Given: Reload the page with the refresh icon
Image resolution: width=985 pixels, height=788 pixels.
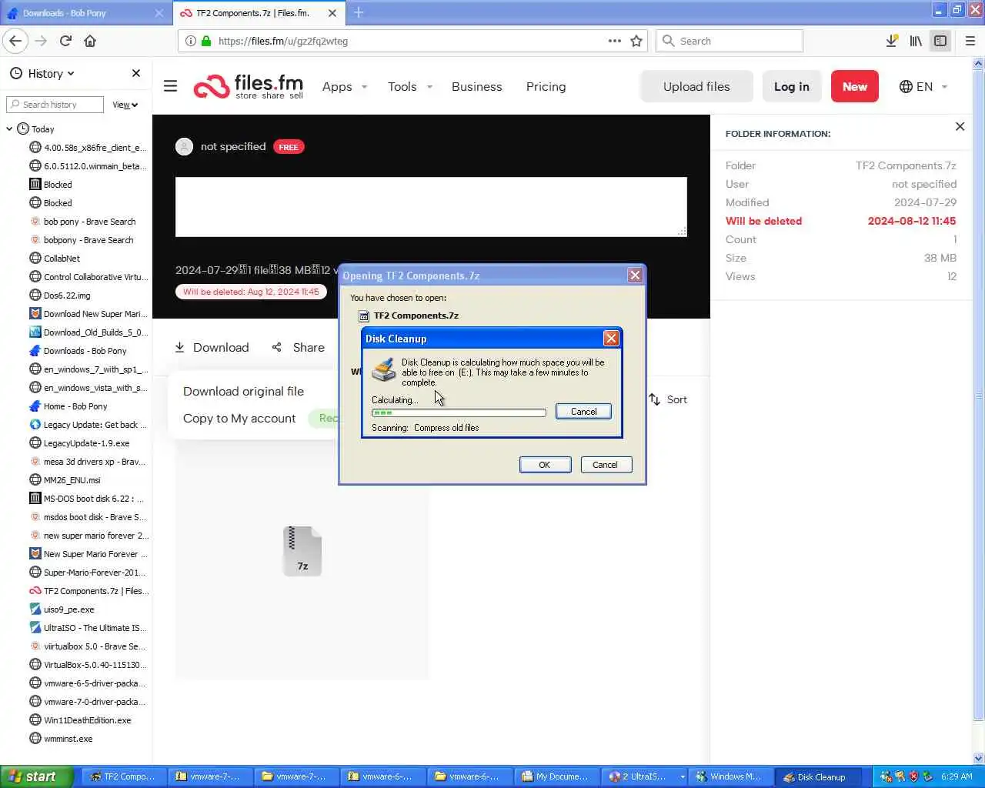Looking at the screenshot, I should click(x=65, y=41).
